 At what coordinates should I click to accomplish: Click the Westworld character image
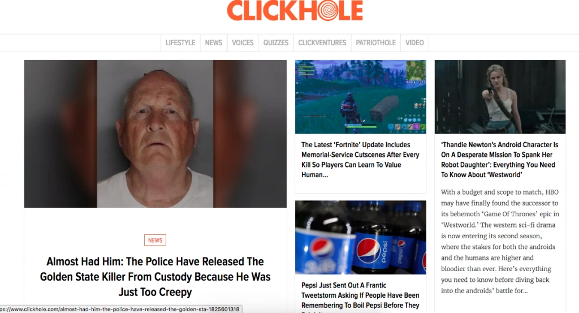500,97
